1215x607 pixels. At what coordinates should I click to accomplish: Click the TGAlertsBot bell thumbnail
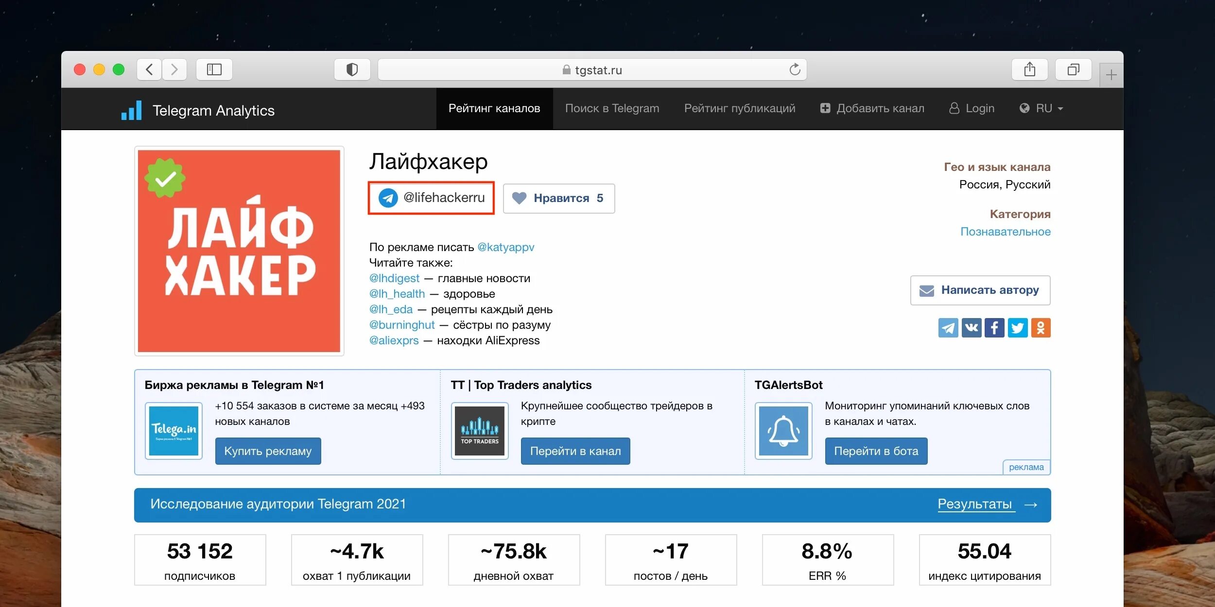pos(783,431)
